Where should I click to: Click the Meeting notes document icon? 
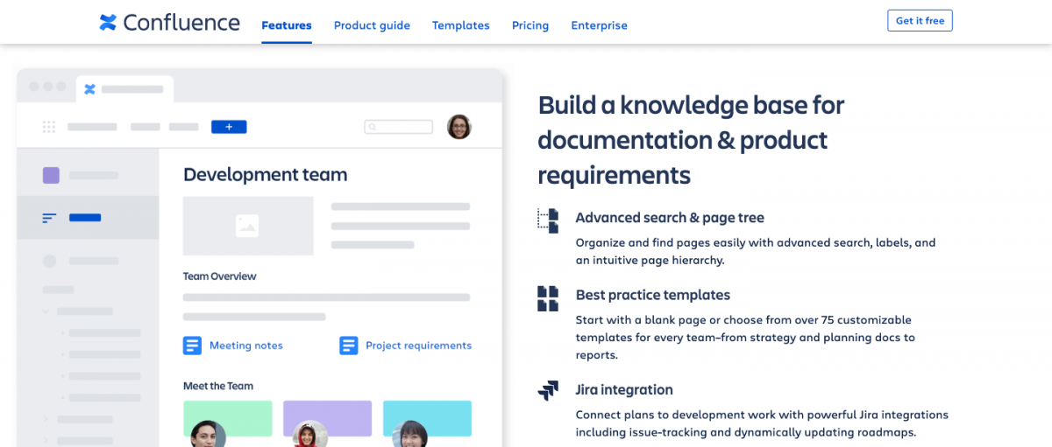(x=192, y=346)
